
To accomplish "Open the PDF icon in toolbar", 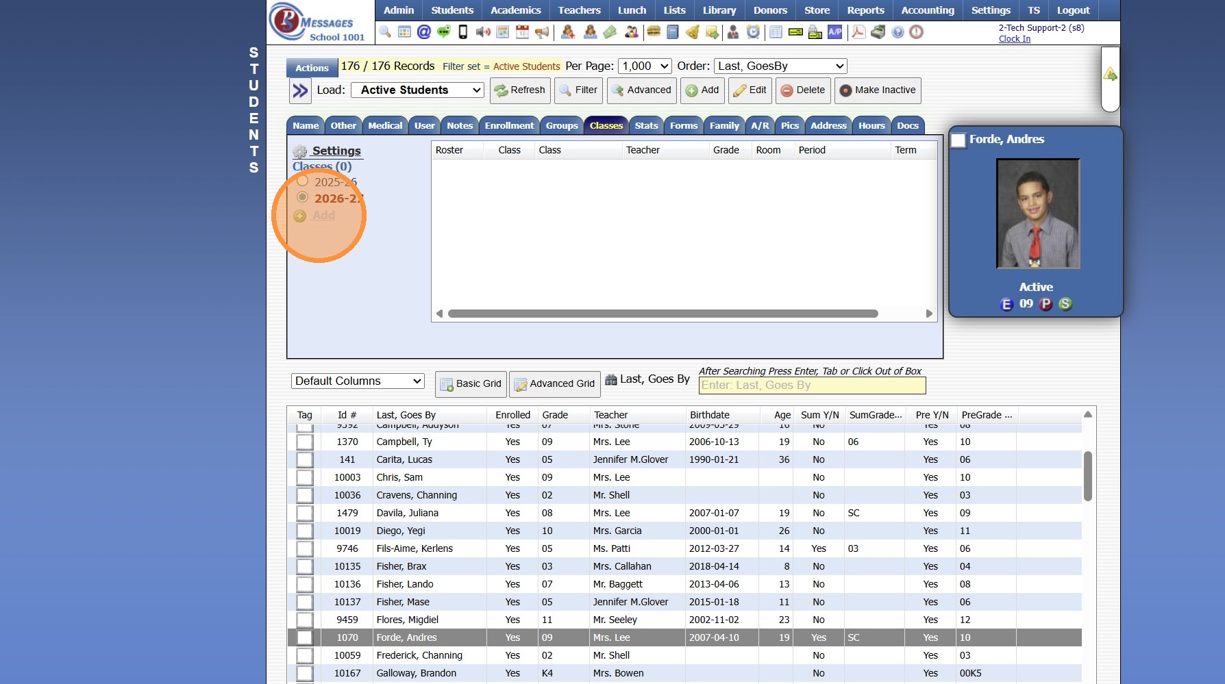I will point(858,32).
